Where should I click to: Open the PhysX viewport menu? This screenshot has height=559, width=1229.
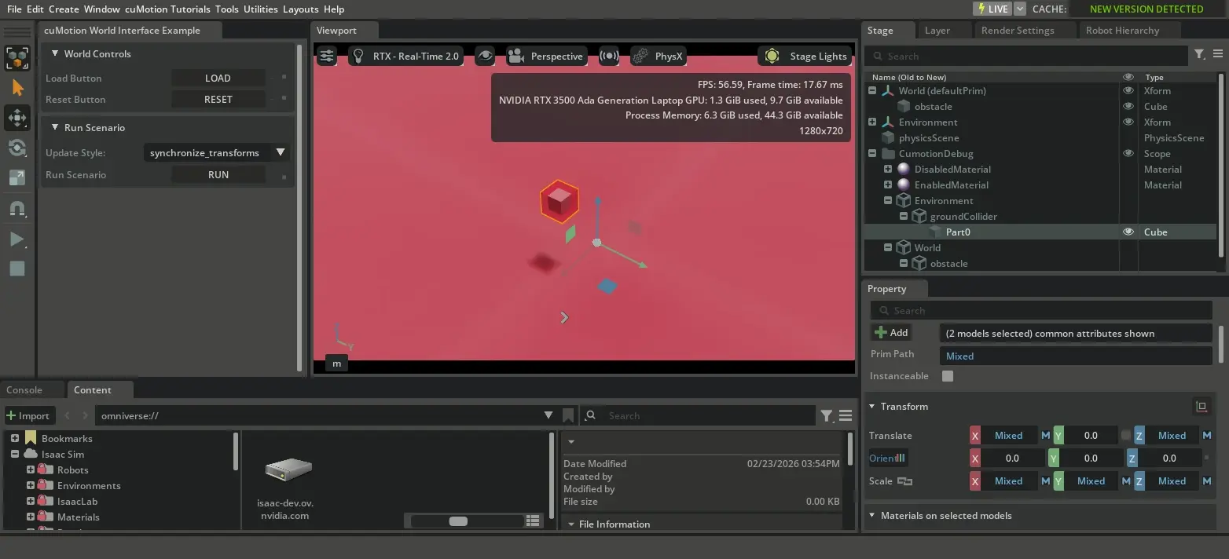[659, 56]
